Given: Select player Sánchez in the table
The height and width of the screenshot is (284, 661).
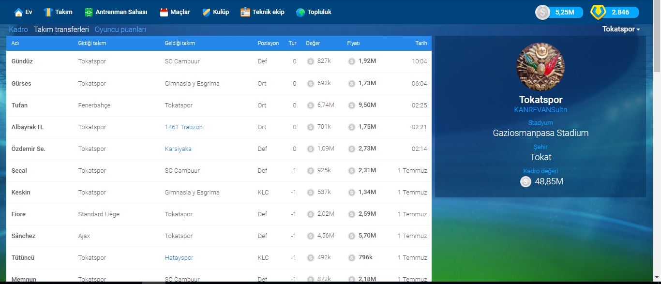Looking at the screenshot, I should pyautogui.click(x=23, y=236).
